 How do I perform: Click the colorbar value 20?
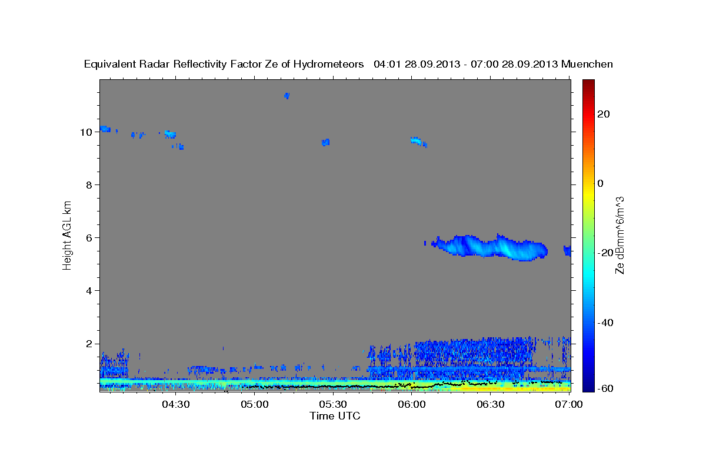[x=604, y=114]
